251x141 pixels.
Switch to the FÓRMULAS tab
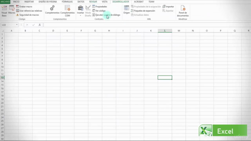[67, 2]
